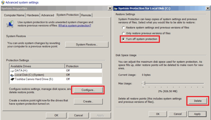Open the Remote tab
The width and height of the screenshot is (211, 120).
[86, 15]
